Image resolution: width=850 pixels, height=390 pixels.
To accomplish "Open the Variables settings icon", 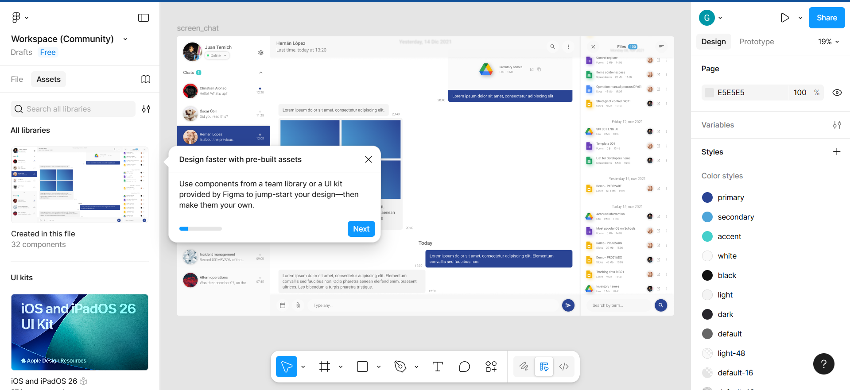I will point(837,125).
